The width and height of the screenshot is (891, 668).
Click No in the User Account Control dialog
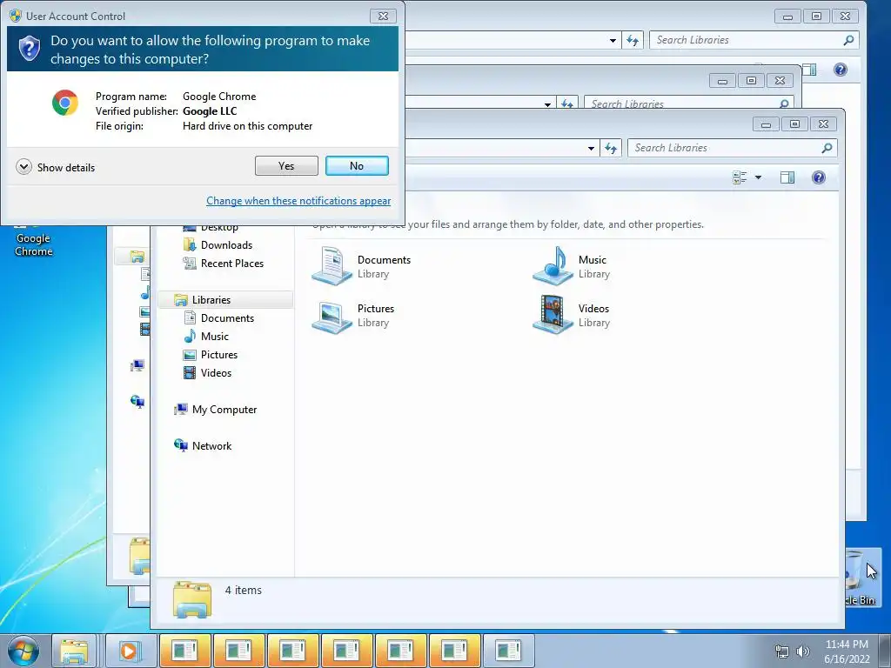coord(357,166)
